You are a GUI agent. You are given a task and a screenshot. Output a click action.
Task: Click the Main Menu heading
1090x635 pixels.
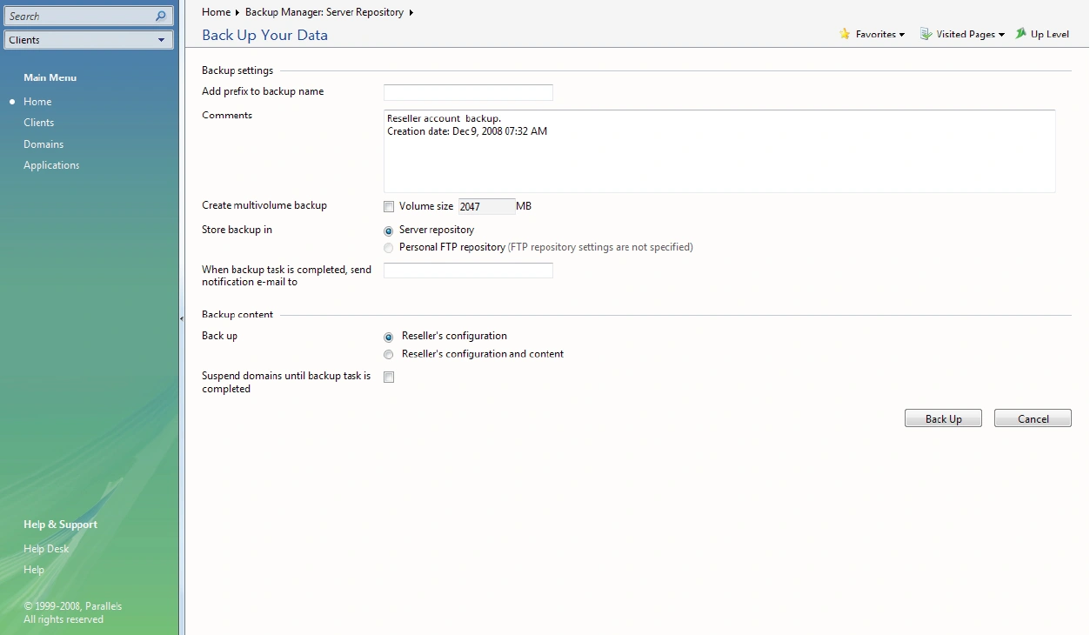point(50,77)
